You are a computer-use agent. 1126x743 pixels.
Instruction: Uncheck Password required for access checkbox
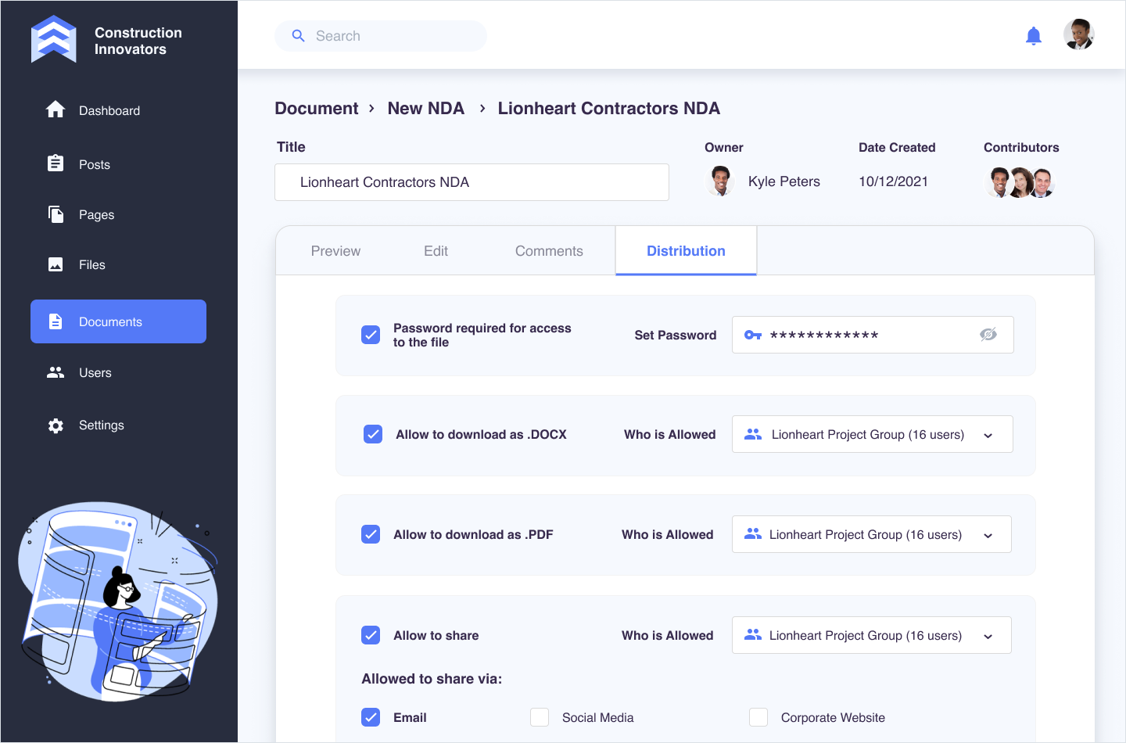tap(371, 335)
